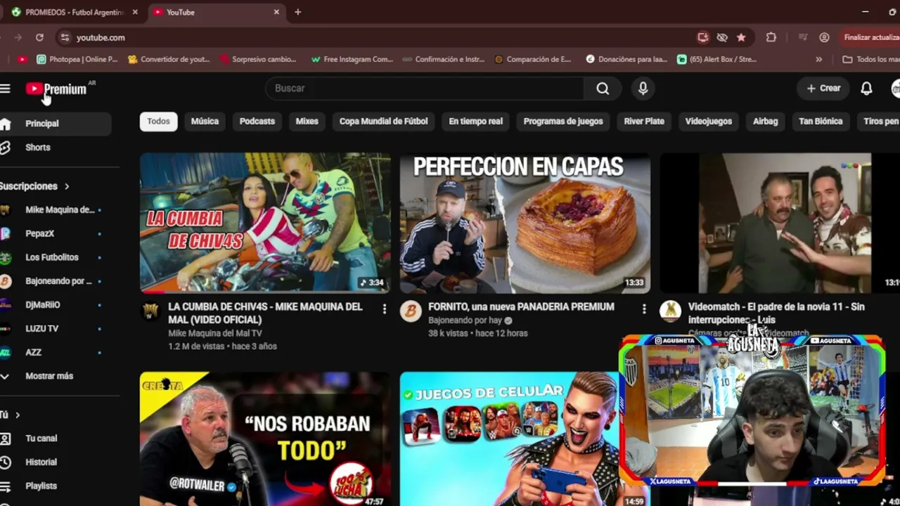This screenshot has height=506, width=900.
Task: Open a new browser tab
Action: click(x=298, y=12)
